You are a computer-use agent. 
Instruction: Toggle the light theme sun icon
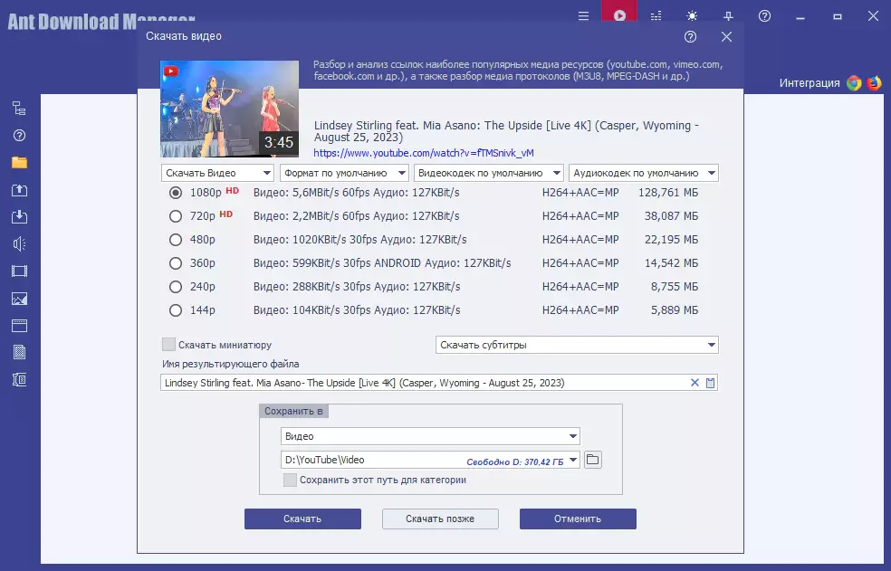pos(693,15)
